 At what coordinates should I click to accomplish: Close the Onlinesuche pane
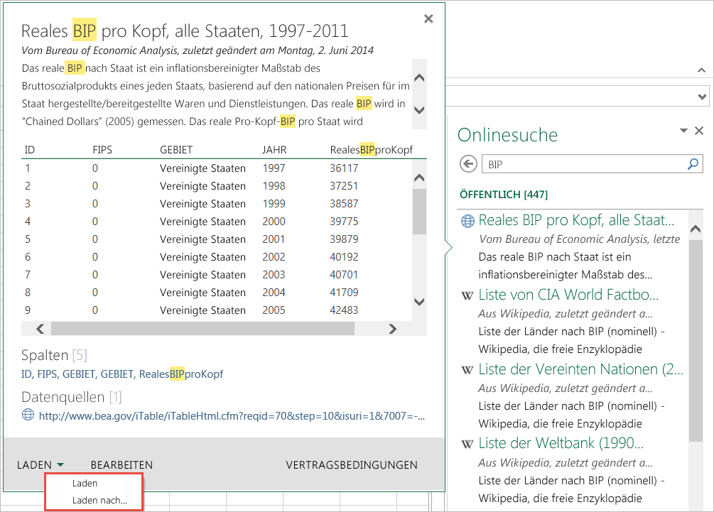(699, 131)
